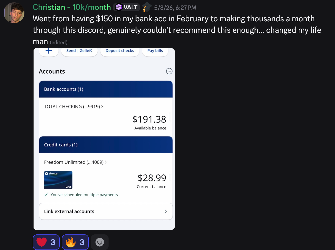Click the VALT server tag badge
Viewport: 335px width, 250px height.
pyautogui.click(x=126, y=7)
